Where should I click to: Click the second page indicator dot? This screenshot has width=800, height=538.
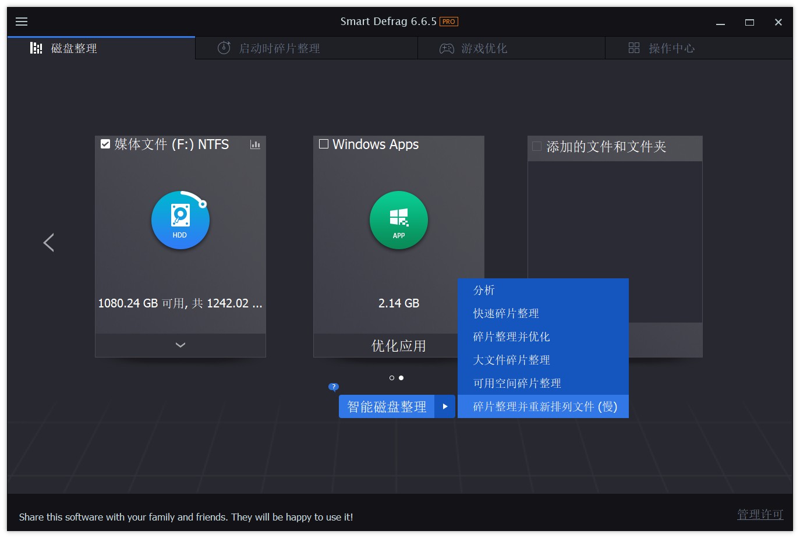tap(401, 378)
